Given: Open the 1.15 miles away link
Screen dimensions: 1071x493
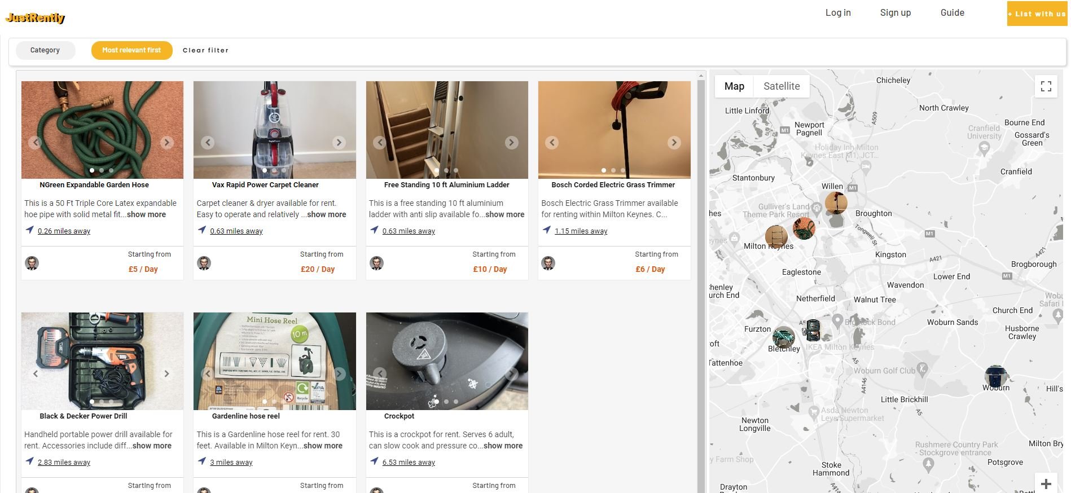Looking at the screenshot, I should click(581, 231).
